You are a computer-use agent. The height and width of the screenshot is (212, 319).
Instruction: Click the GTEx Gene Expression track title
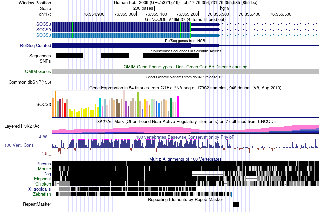tap(185, 88)
